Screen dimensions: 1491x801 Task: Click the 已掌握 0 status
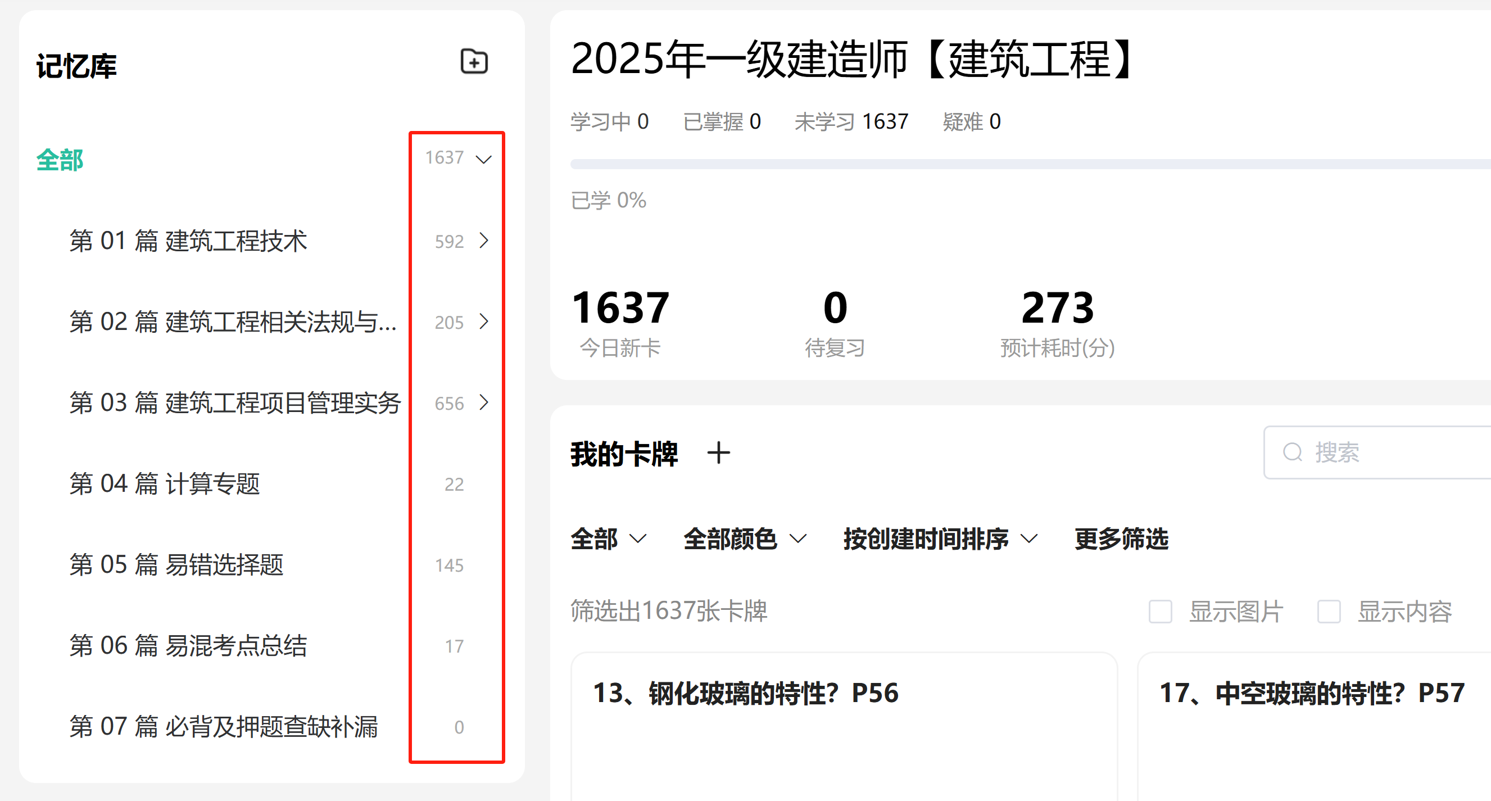click(722, 121)
